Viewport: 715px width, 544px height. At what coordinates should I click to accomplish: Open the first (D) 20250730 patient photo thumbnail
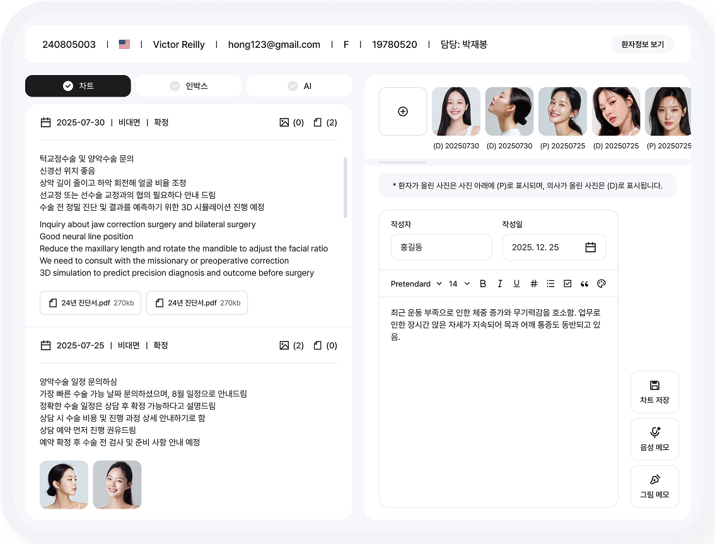coord(456,111)
